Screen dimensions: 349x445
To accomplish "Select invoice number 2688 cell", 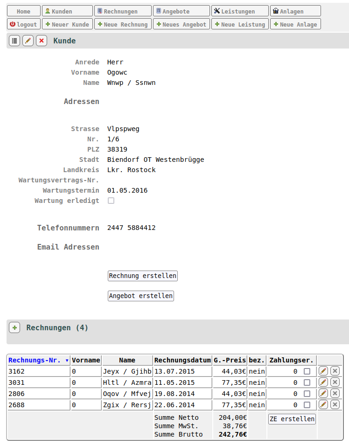I will tap(39, 405).
